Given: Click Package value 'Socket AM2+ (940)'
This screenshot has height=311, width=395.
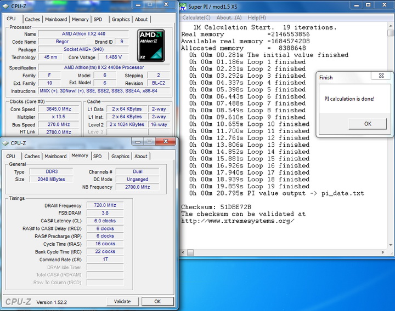Looking at the screenshot, I should click(83, 49).
